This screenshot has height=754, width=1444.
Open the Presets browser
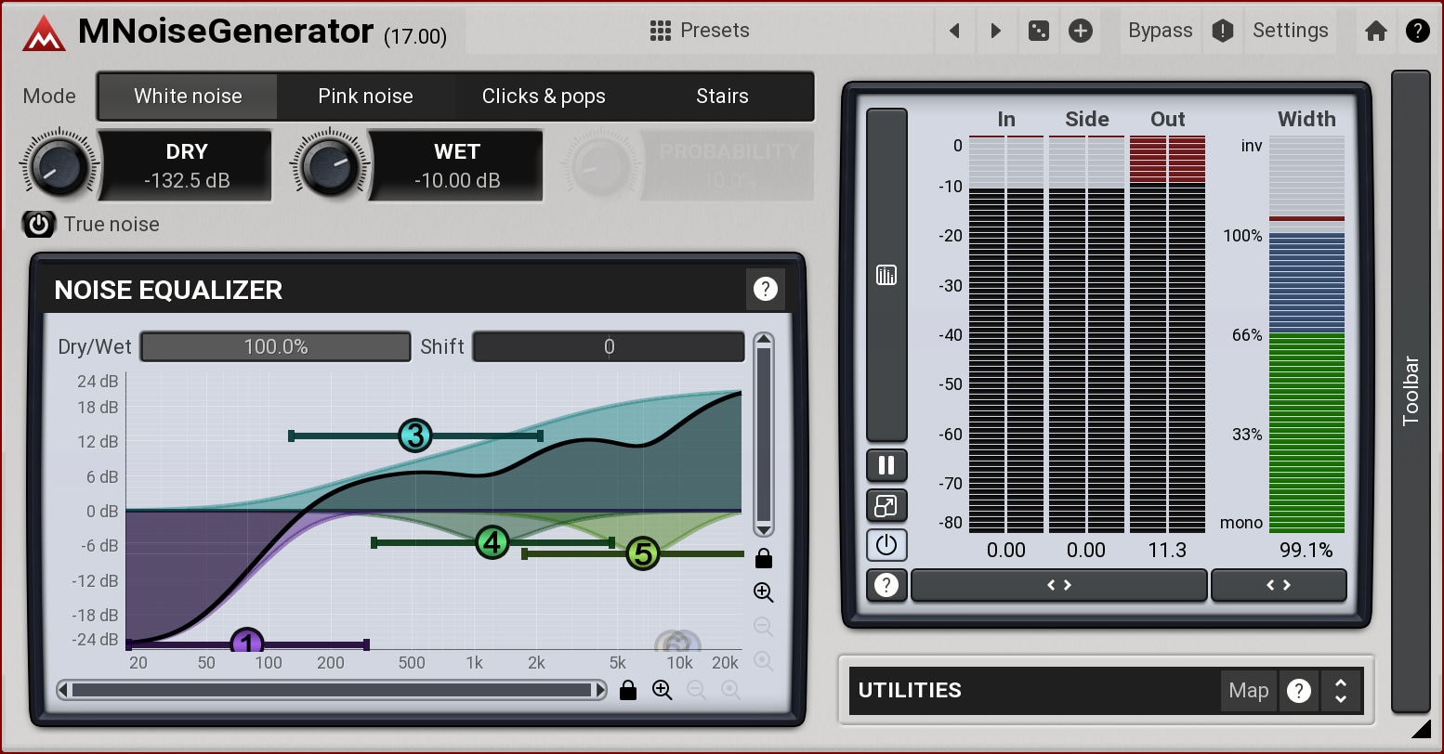pos(700,31)
